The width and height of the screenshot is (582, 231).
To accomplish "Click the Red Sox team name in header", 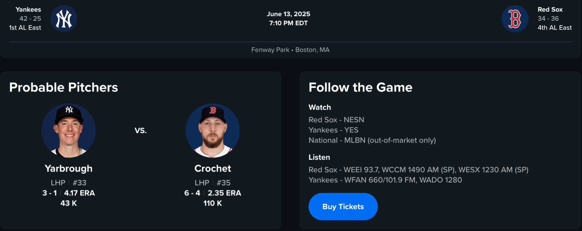I will pyautogui.click(x=550, y=10).
